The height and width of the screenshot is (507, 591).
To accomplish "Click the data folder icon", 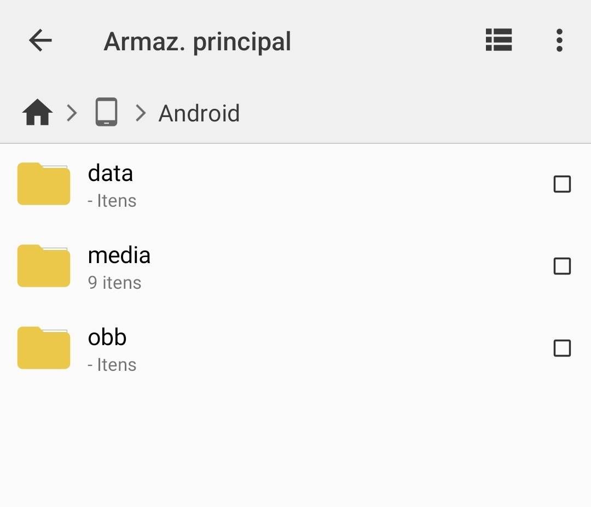I will pyautogui.click(x=44, y=184).
